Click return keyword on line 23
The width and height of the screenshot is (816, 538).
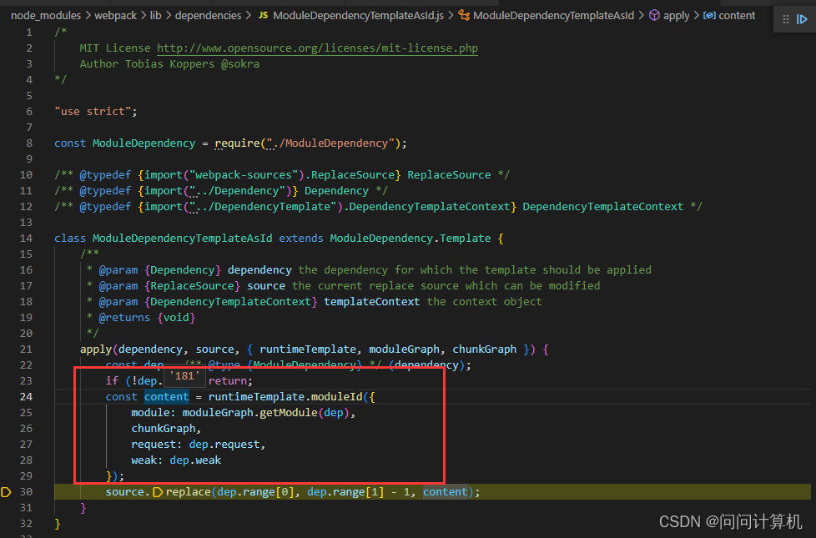coord(228,381)
